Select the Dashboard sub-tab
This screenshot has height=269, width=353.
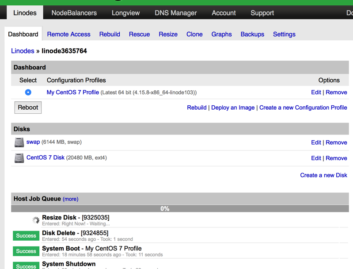pos(23,34)
